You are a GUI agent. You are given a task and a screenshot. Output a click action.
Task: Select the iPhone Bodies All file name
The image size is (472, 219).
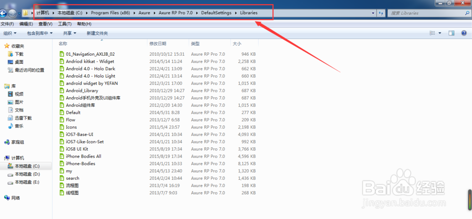point(84,156)
